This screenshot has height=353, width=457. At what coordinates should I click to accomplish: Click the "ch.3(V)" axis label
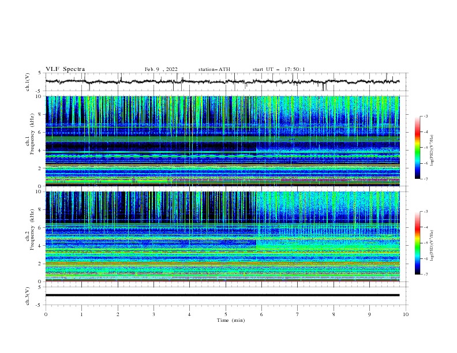click(x=28, y=296)
